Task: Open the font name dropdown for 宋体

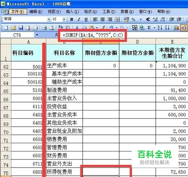Action: [x=49, y=20]
